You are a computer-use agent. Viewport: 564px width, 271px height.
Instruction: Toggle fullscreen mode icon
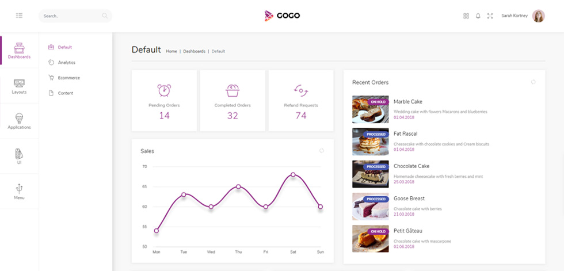point(490,16)
